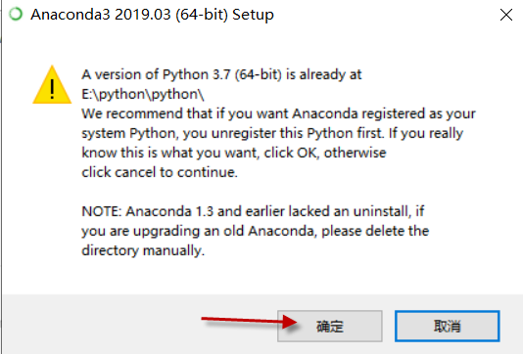Click the NOTE: Anaconda 1.3 line

253,211
